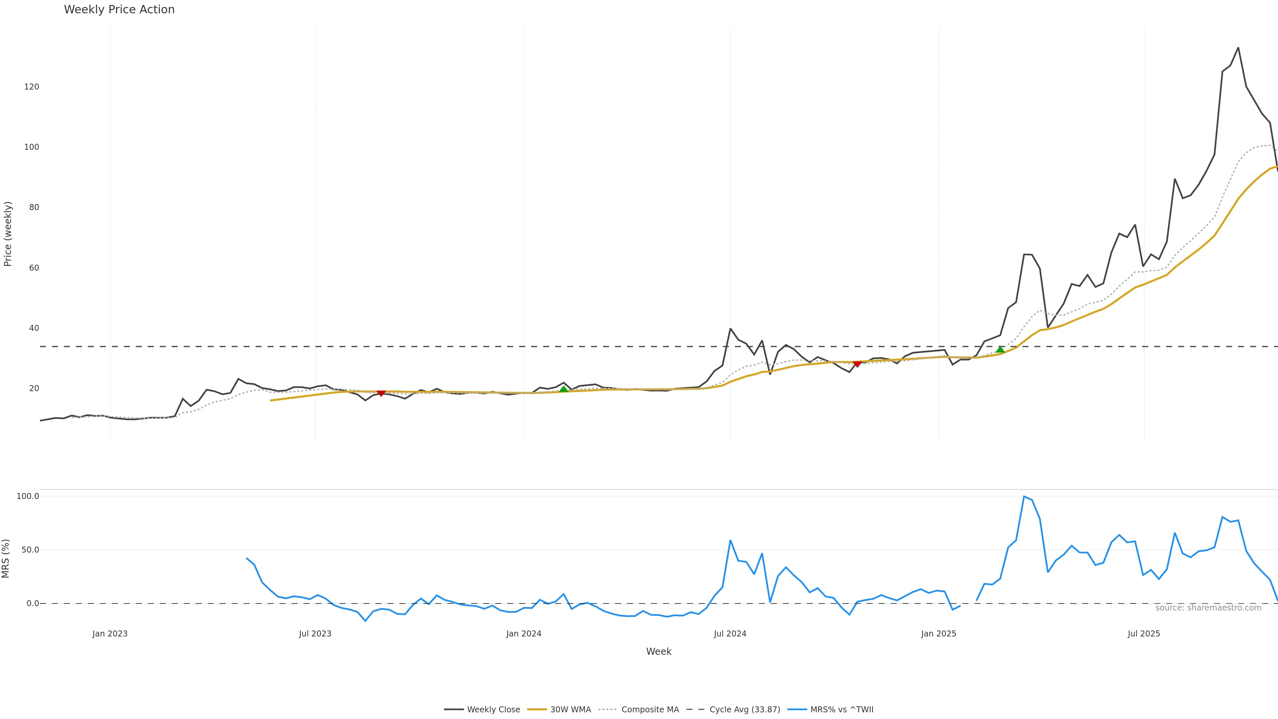The image size is (1278, 719).
Task: Click the gold 30W WMA legend line swatch
Action: pyautogui.click(x=537, y=710)
